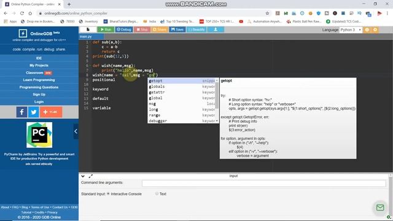Start the Debug session
The width and height of the screenshot is (393, 221).
pos(124,29)
